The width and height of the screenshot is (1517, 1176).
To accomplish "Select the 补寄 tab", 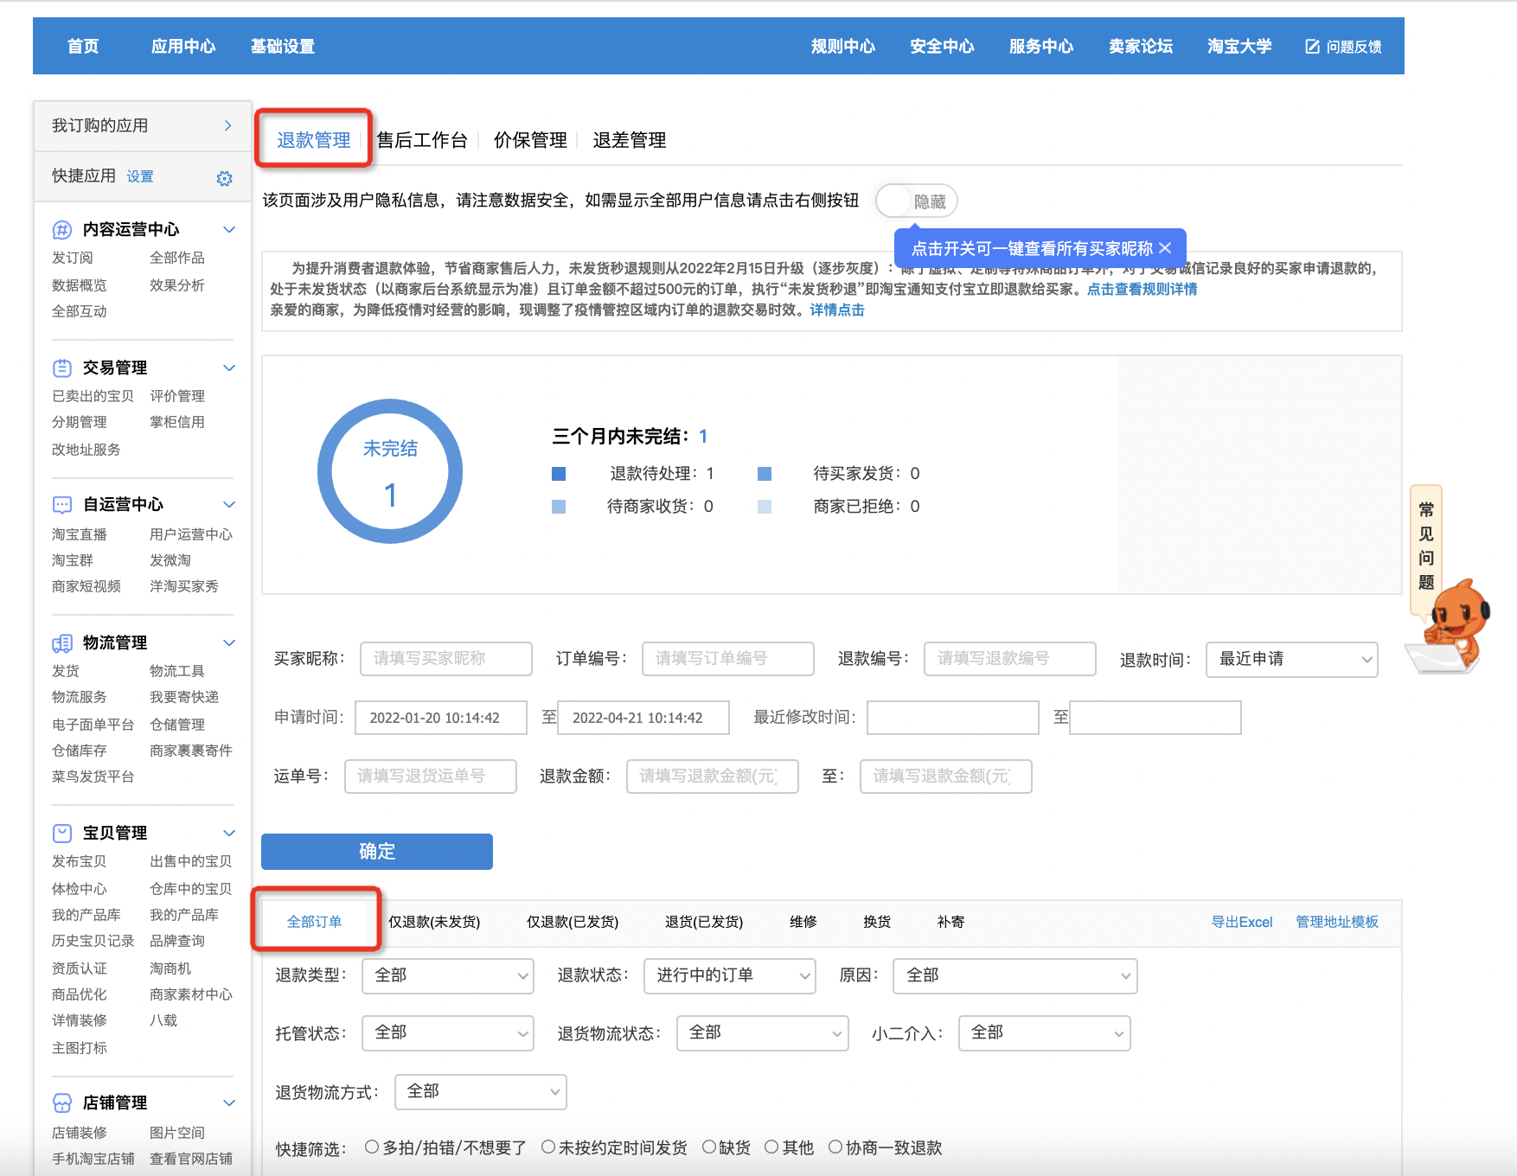I will [951, 922].
